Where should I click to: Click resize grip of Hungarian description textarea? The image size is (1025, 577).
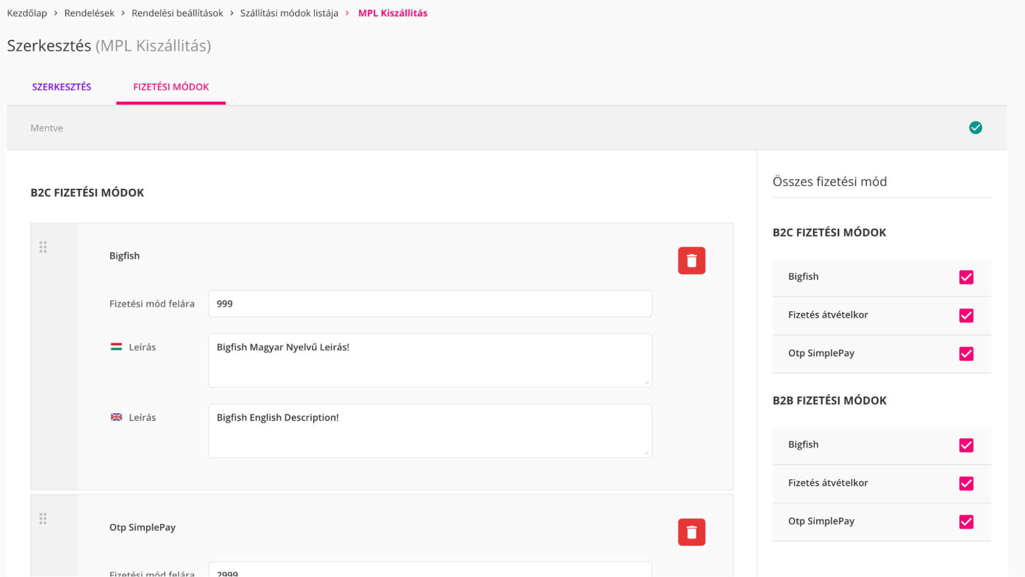coord(647,382)
